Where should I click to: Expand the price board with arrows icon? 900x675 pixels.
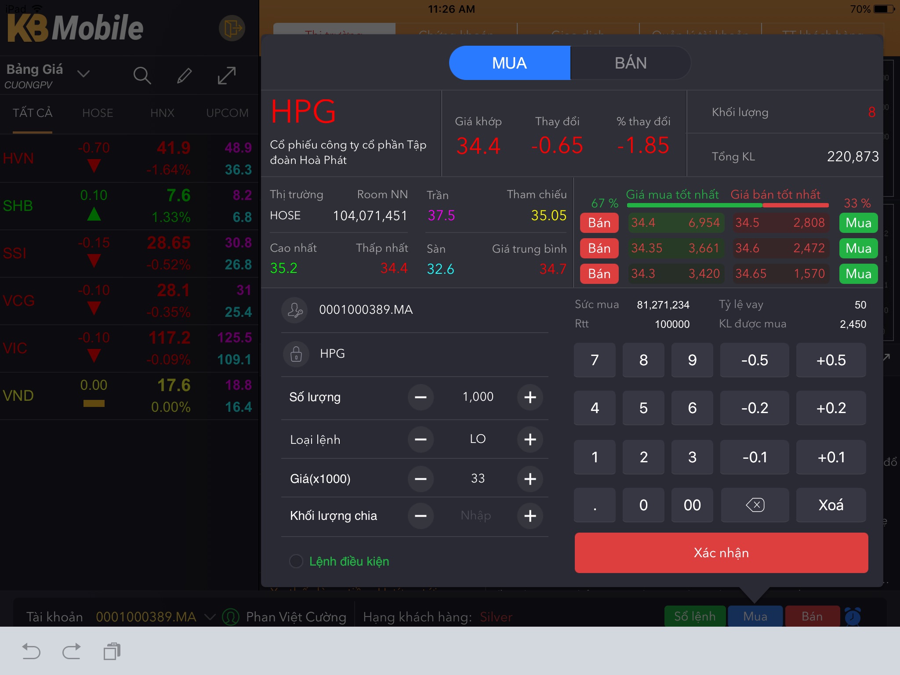(x=227, y=76)
